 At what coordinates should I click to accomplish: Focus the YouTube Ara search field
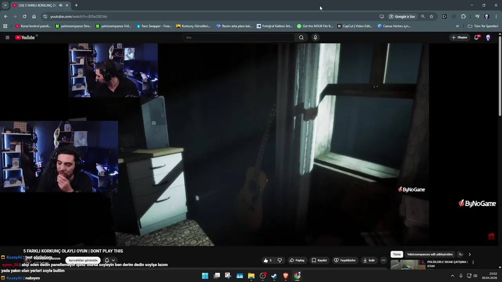point(238,38)
